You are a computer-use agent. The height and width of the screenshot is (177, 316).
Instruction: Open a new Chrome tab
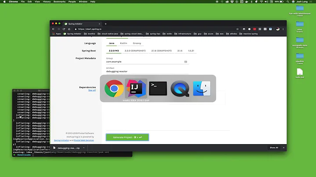pos(105,24)
